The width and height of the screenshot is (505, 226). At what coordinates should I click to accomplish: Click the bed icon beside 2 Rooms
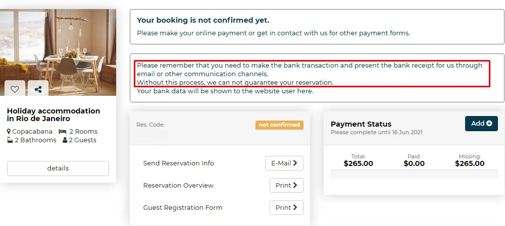point(63,132)
